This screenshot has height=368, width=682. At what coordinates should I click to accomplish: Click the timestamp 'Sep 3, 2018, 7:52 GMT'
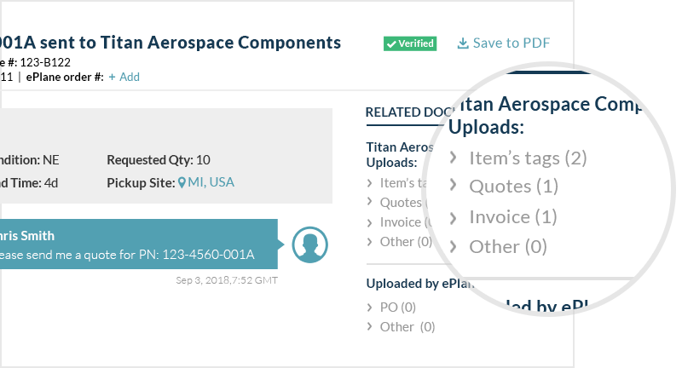coord(227,280)
